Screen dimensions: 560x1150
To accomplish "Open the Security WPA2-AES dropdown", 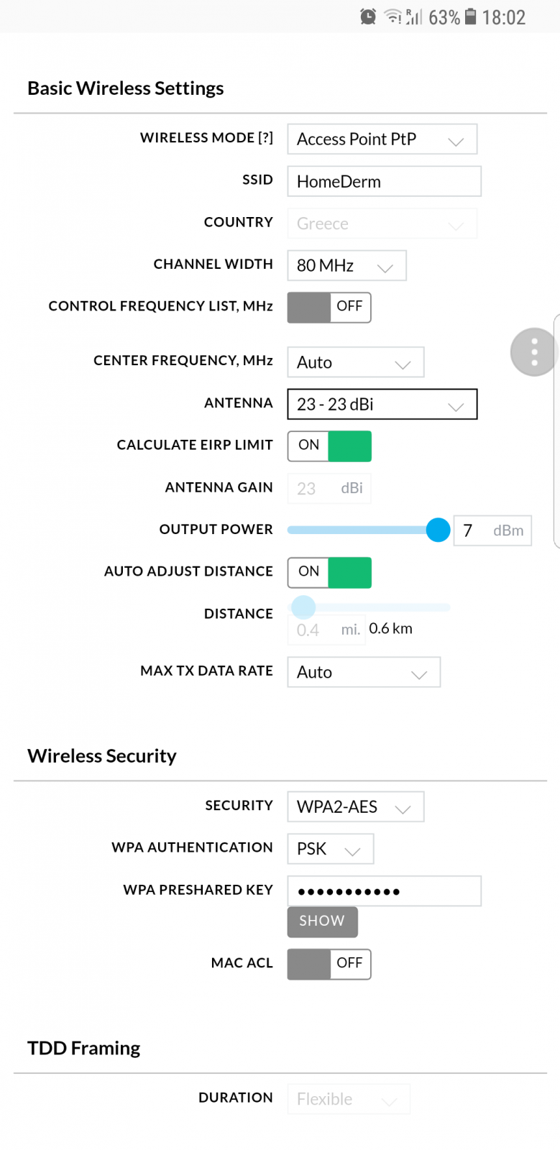I will (x=355, y=806).
